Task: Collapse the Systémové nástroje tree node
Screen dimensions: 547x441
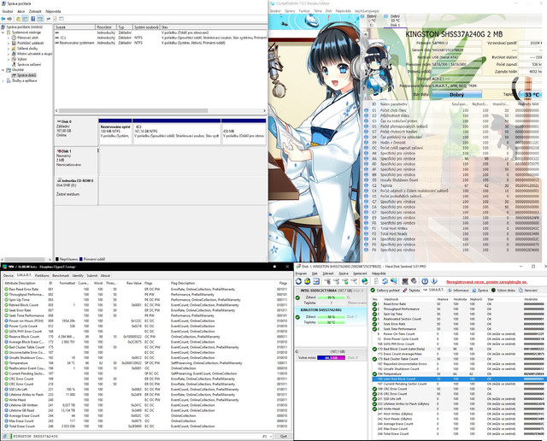Action: [3, 32]
